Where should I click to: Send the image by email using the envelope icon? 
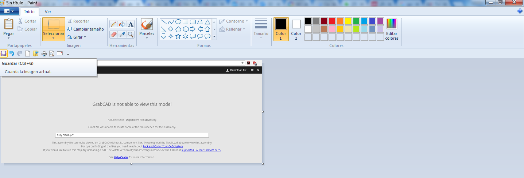click(60, 54)
